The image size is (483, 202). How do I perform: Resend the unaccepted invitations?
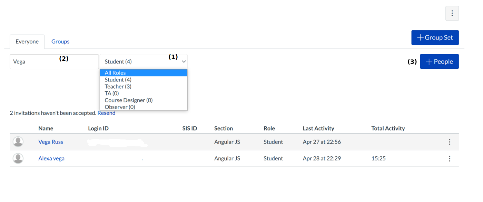106,113
